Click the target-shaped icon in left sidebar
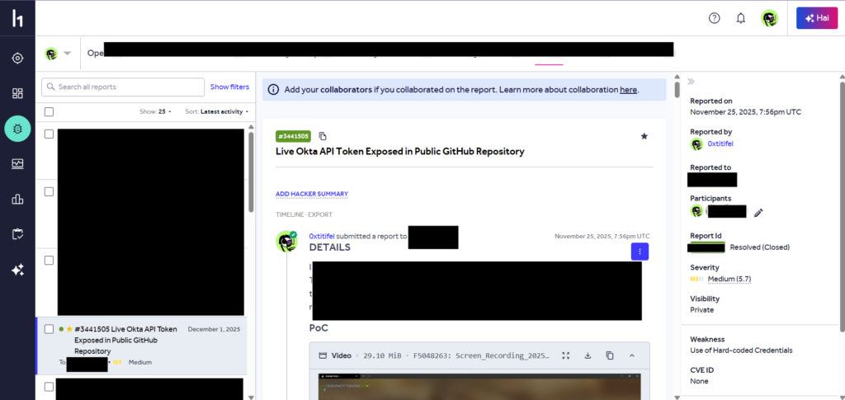This screenshot has width=845, height=400. tap(17, 58)
